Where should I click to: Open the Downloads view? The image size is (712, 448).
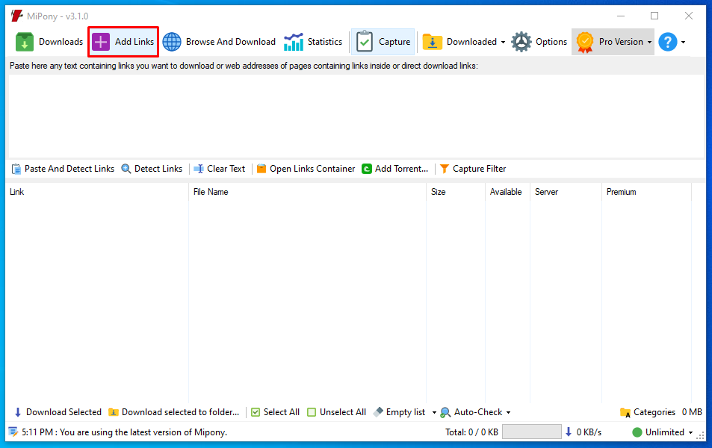tap(49, 42)
